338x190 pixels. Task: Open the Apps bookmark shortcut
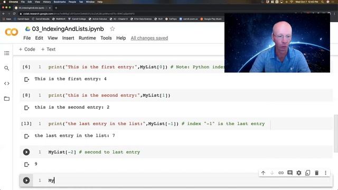click(x=7, y=19)
